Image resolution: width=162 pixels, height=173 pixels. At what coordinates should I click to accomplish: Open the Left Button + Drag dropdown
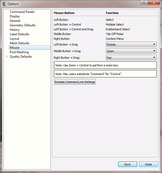point(131,45)
